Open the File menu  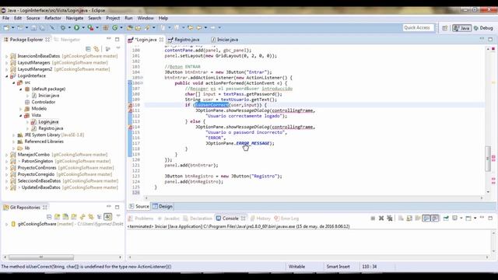tap(5, 18)
